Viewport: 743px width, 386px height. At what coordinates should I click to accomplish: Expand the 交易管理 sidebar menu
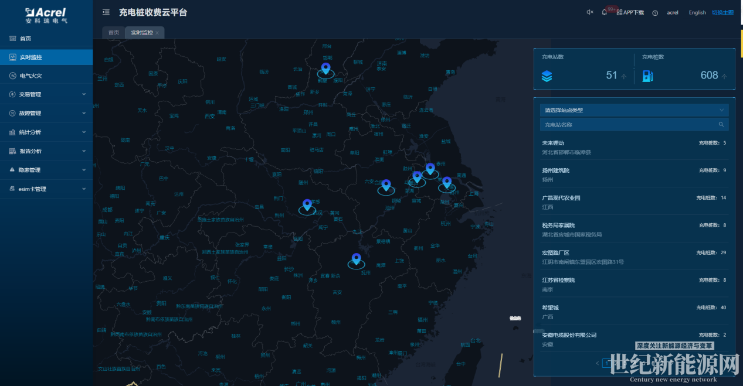(46, 94)
